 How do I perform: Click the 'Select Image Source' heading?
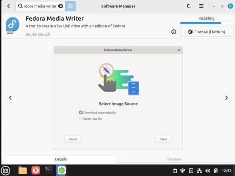(118, 104)
